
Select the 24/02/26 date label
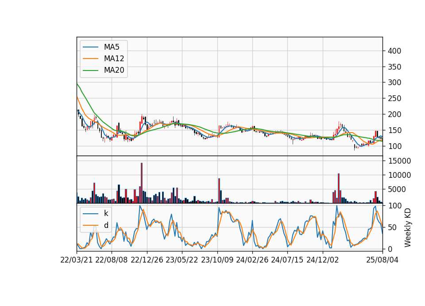coord(252,260)
